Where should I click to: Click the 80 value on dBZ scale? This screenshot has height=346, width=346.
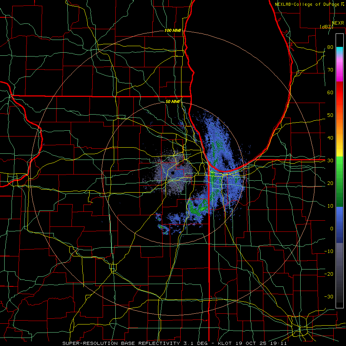(x=330, y=47)
